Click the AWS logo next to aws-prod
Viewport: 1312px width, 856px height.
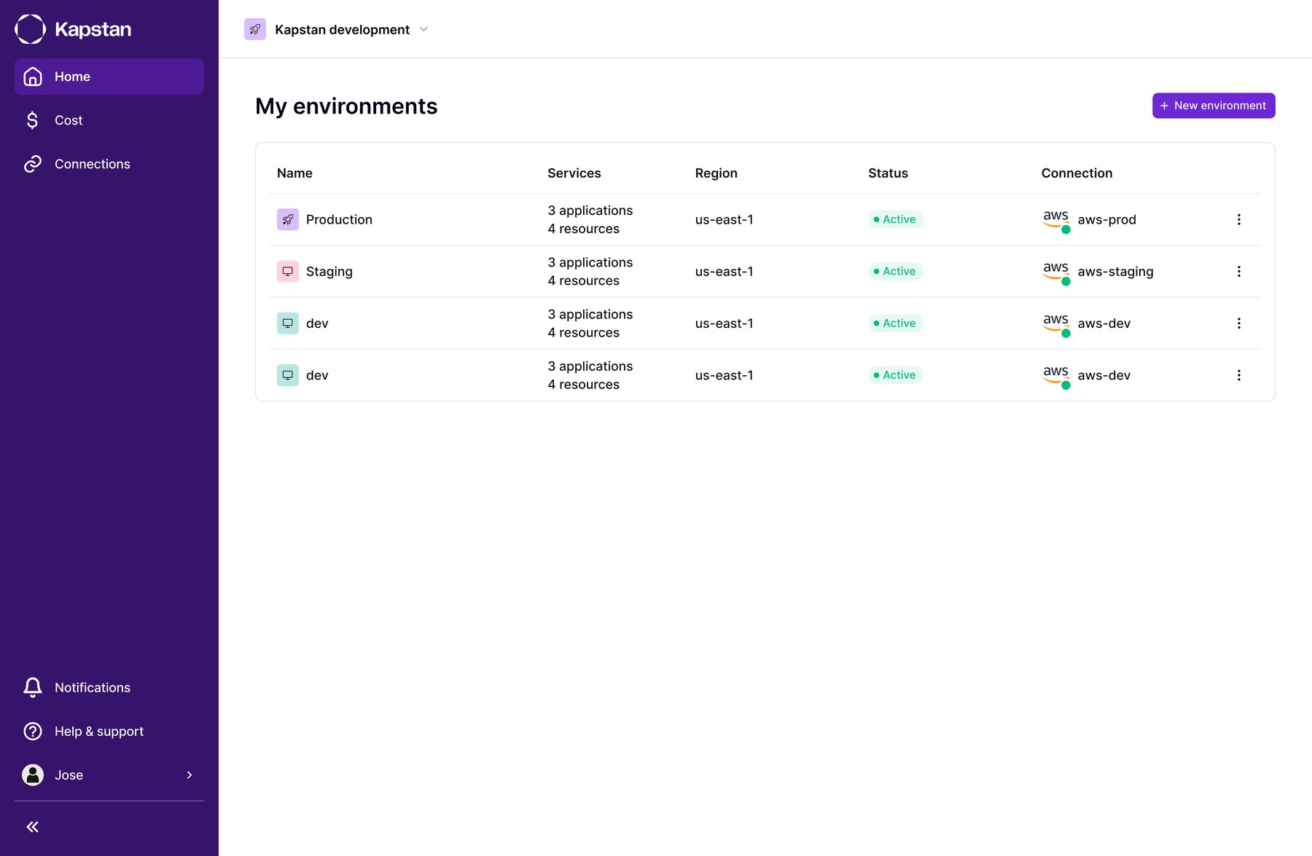pos(1056,219)
